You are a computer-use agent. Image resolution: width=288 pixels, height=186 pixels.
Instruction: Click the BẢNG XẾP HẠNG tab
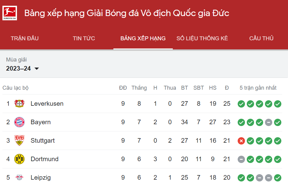pyautogui.click(x=143, y=38)
